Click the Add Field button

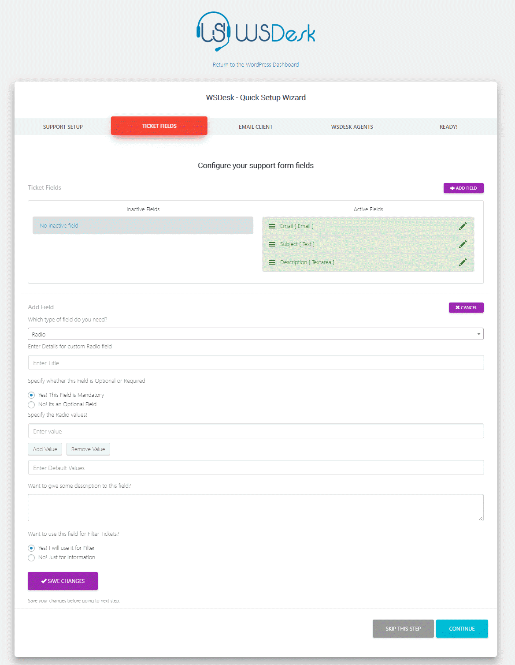pyautogui.click(x=463, y=188)
